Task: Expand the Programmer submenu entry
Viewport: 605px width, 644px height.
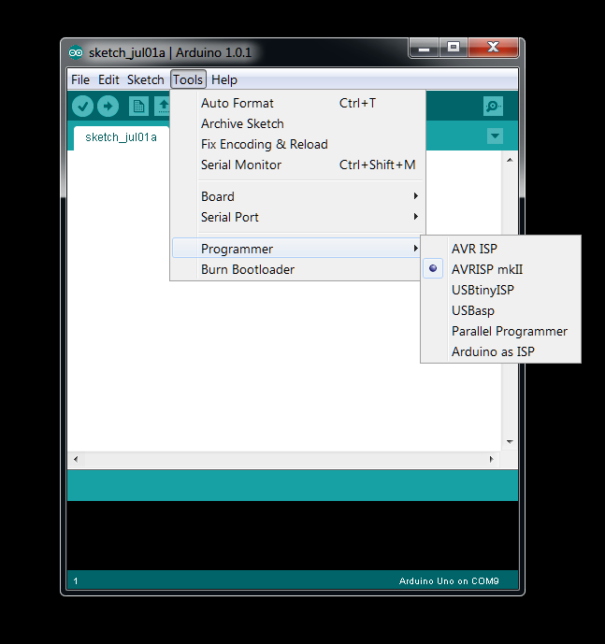Action: coord(297,249)
